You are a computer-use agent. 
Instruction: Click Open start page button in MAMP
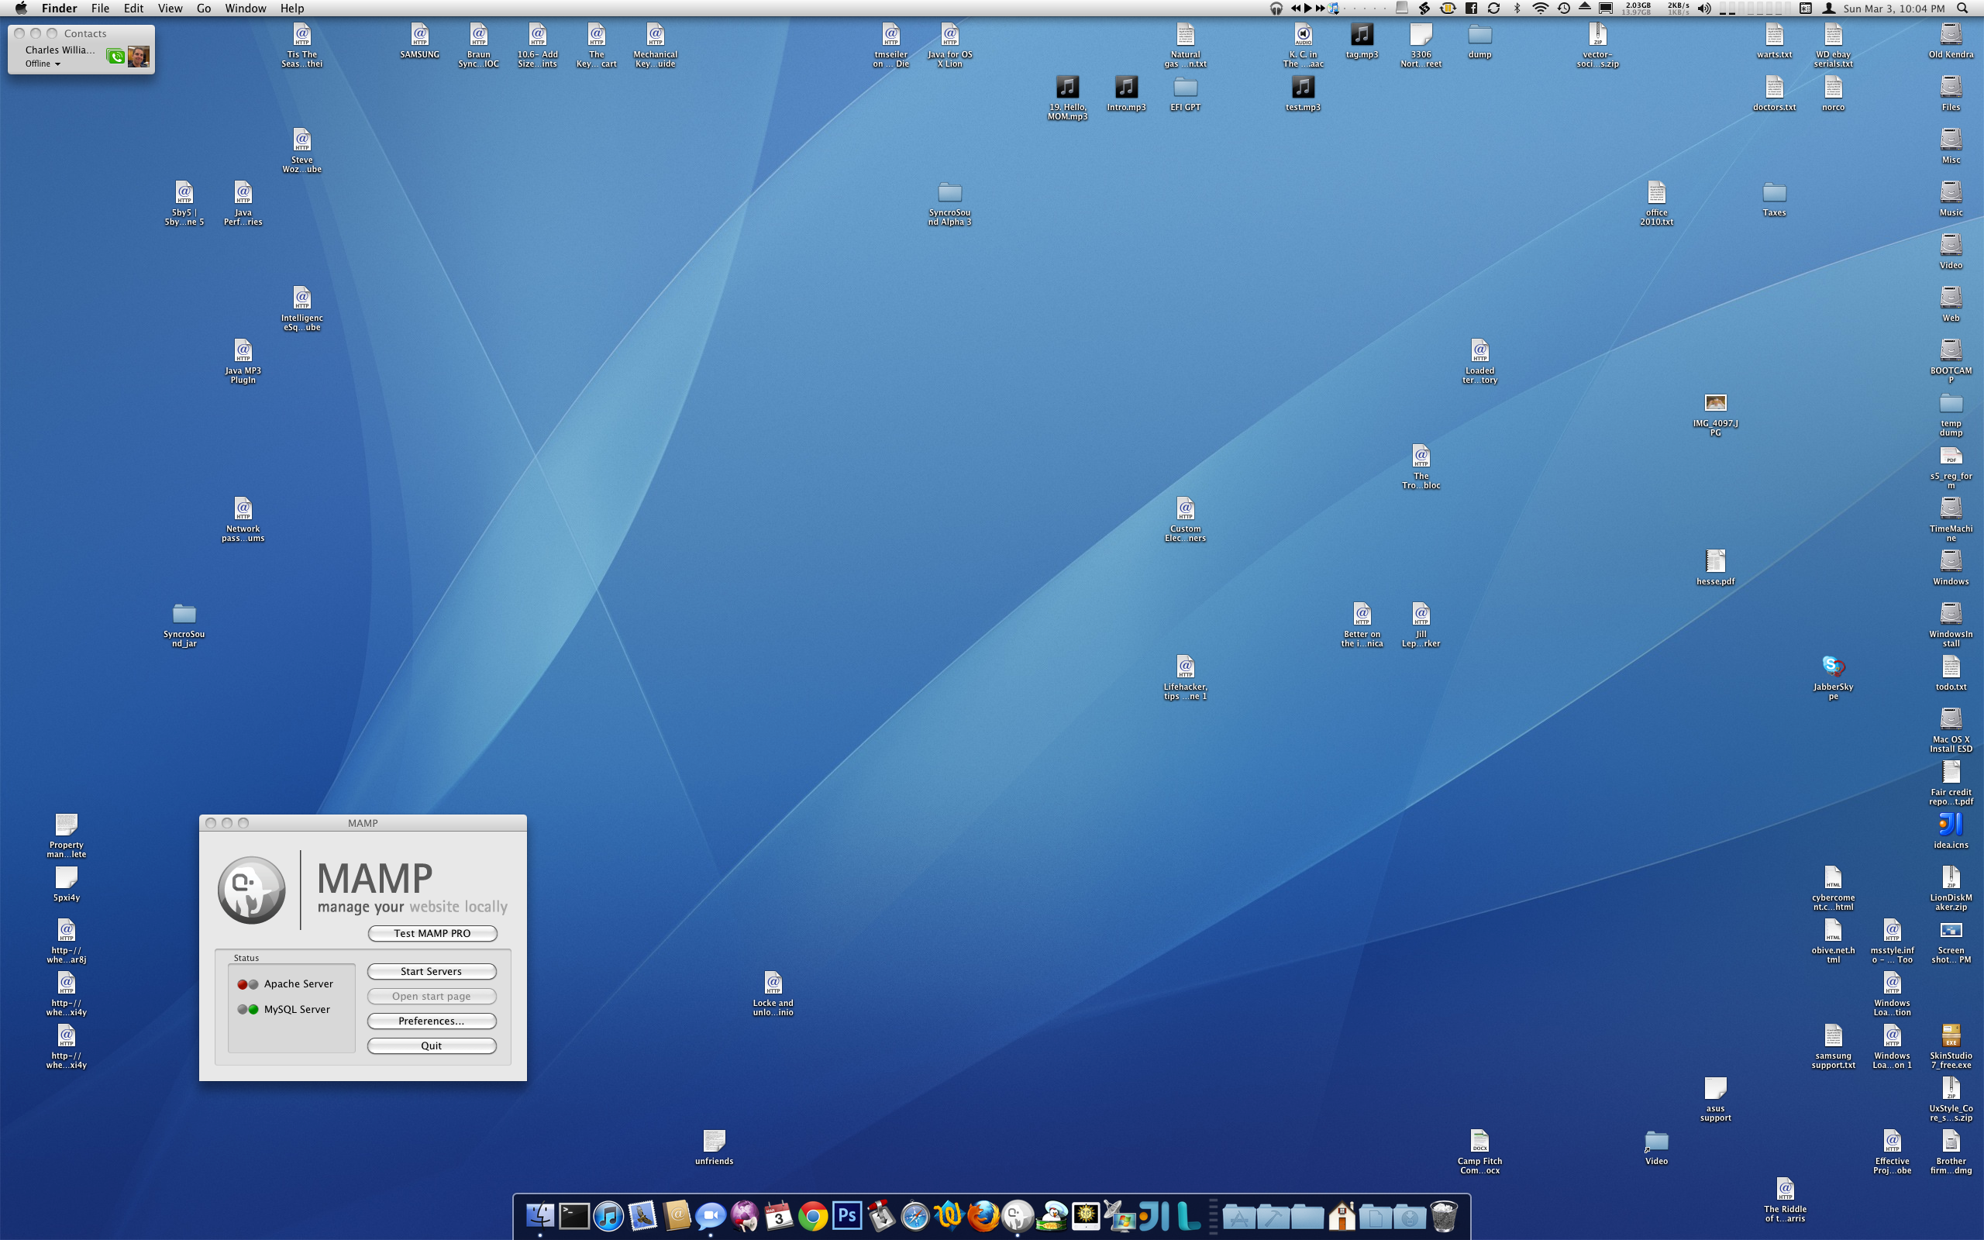coord(431,996)
